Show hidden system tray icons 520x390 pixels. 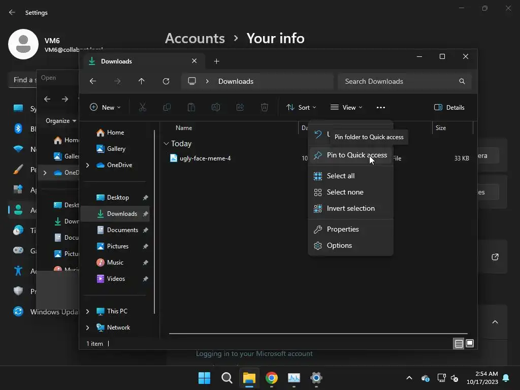pos(409,378)
